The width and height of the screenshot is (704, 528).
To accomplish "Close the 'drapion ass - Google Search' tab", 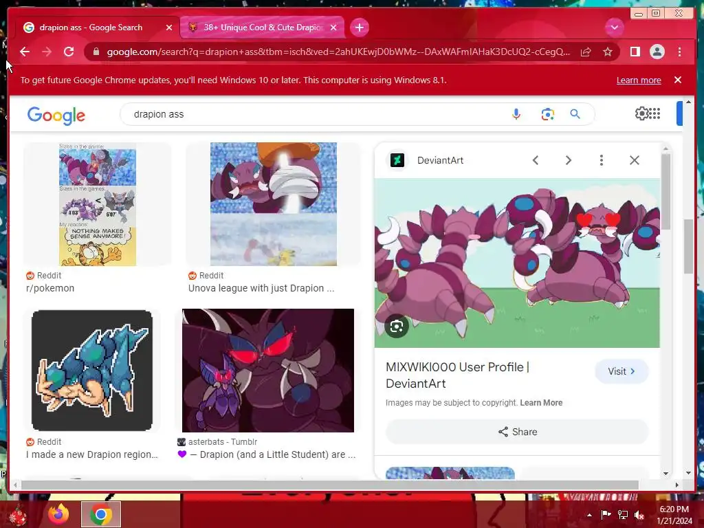I will 169,27.
